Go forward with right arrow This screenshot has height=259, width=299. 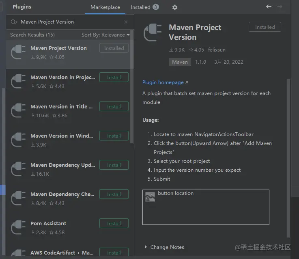click(x=280, y=6)
